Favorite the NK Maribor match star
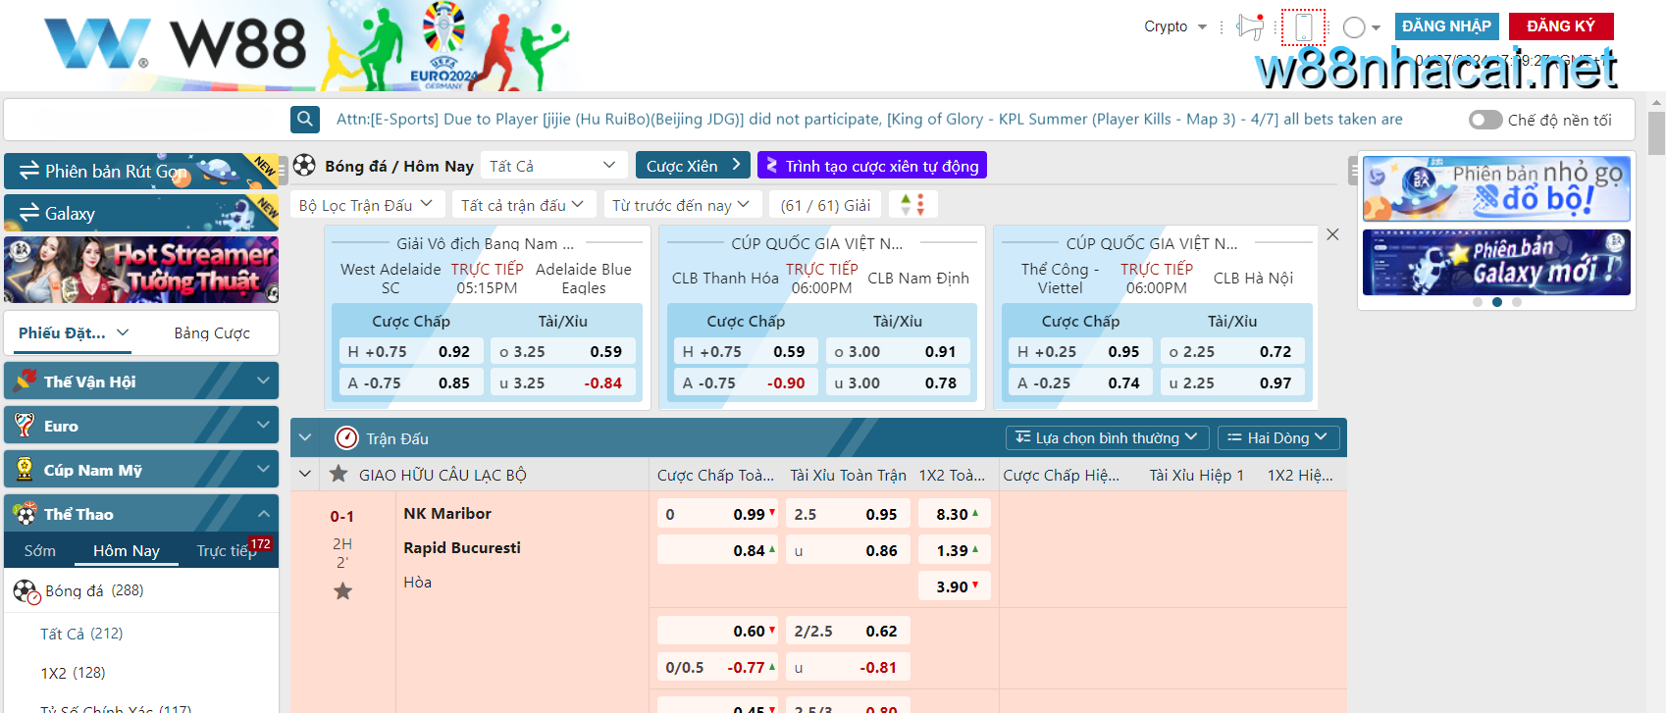This screenshot has height=713, width=1666. pyautogui.click(x=342, y=590)
